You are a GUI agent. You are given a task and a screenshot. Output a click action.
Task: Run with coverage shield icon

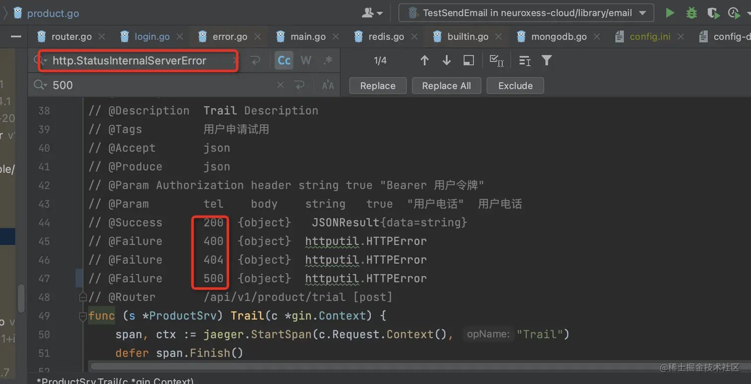[713, 13]
